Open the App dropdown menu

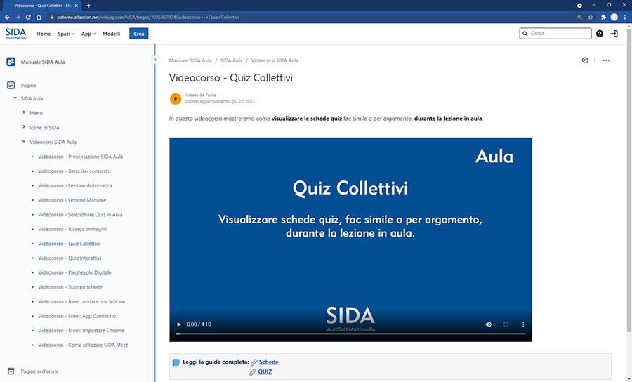coord(88,34)
